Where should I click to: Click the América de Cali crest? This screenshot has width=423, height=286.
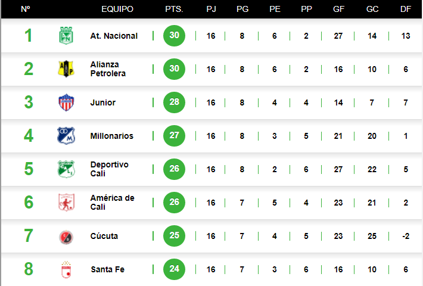pyautogui.click(x=66, y=203)
